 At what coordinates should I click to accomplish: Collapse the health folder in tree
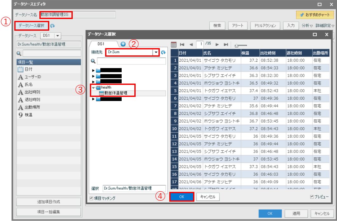(93, 87)
